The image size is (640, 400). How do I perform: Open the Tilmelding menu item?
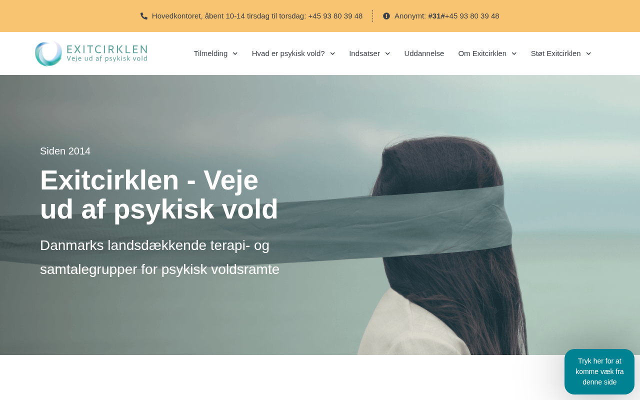(210, 53)
